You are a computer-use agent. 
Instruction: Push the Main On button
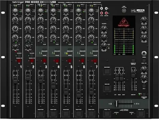[107, 88]
